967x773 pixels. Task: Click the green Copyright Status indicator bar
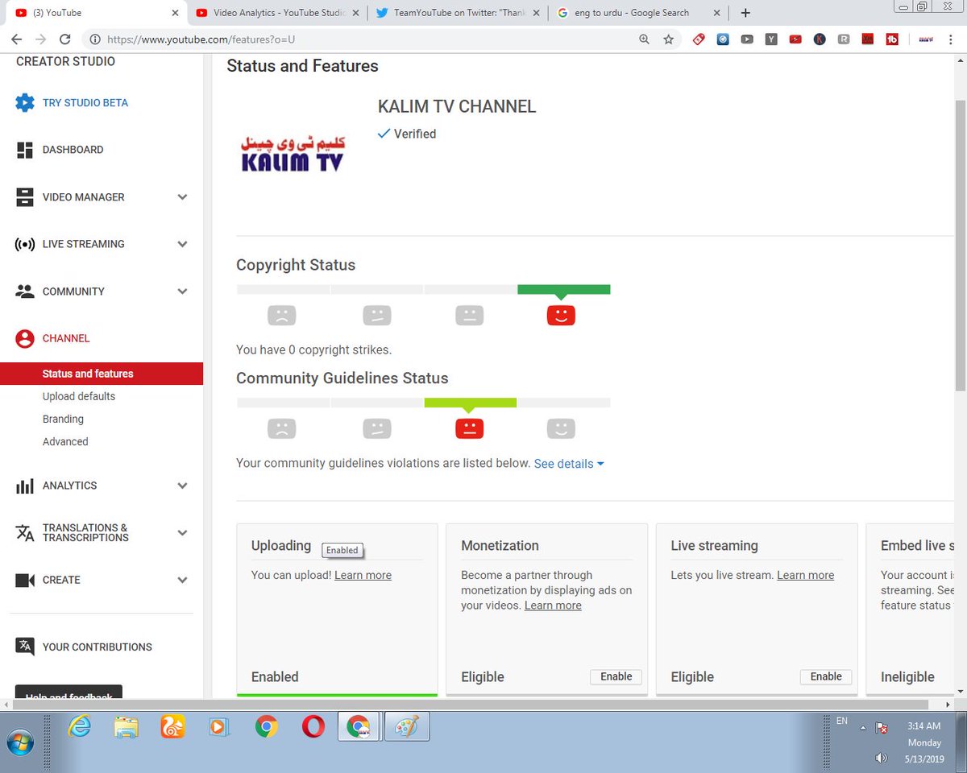pos(563,290)
